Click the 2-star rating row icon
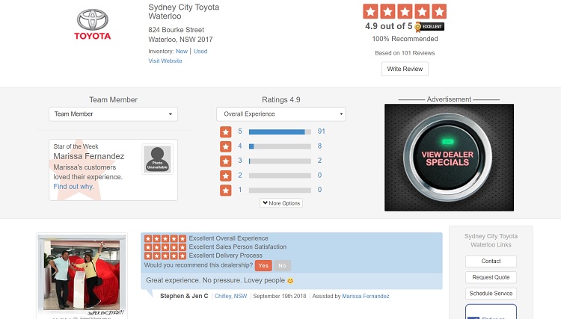The width and height of the screenshot is (561, 319). [225, 176]
